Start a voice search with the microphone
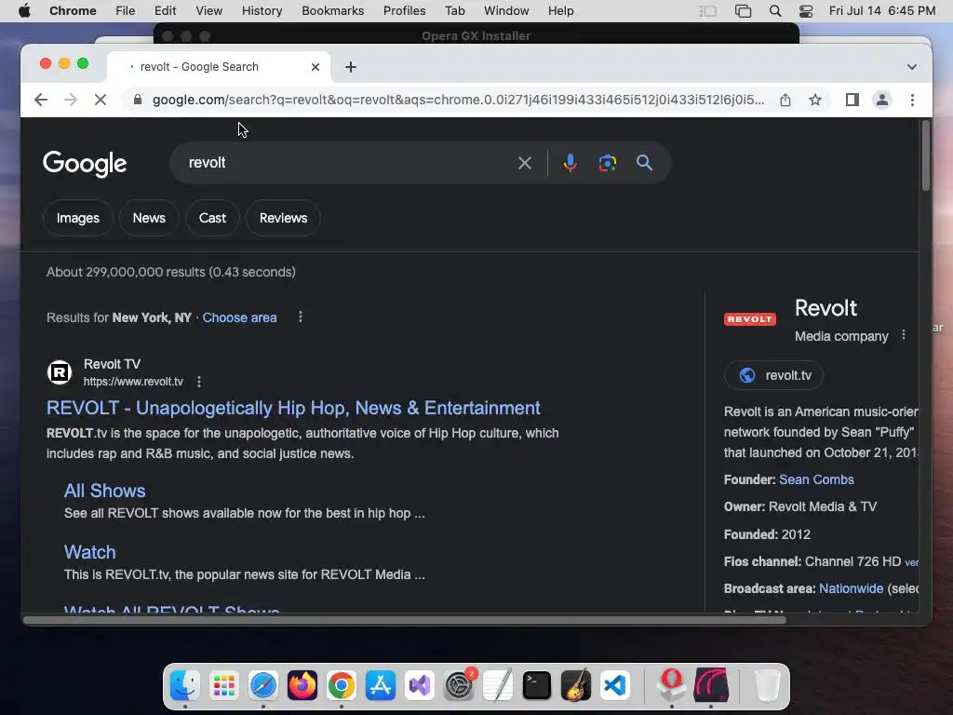 (570, 163)
